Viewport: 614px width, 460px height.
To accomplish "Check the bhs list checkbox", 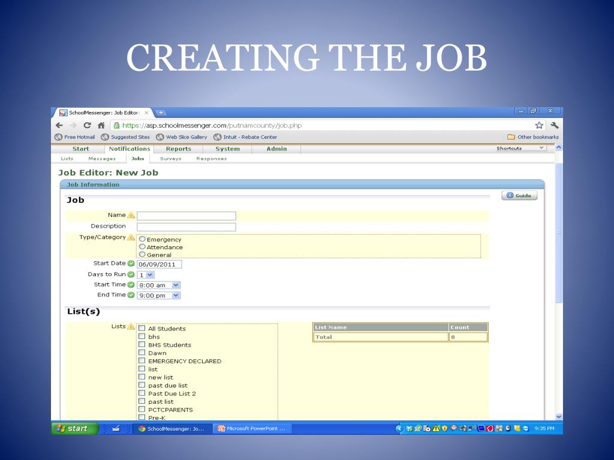I will 142,336.
